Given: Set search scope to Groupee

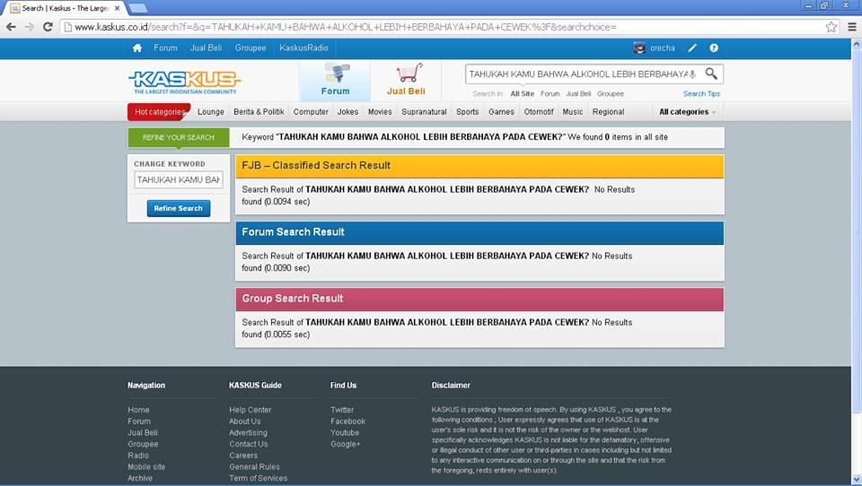Looking at the screenshot, I should (611, 94).
